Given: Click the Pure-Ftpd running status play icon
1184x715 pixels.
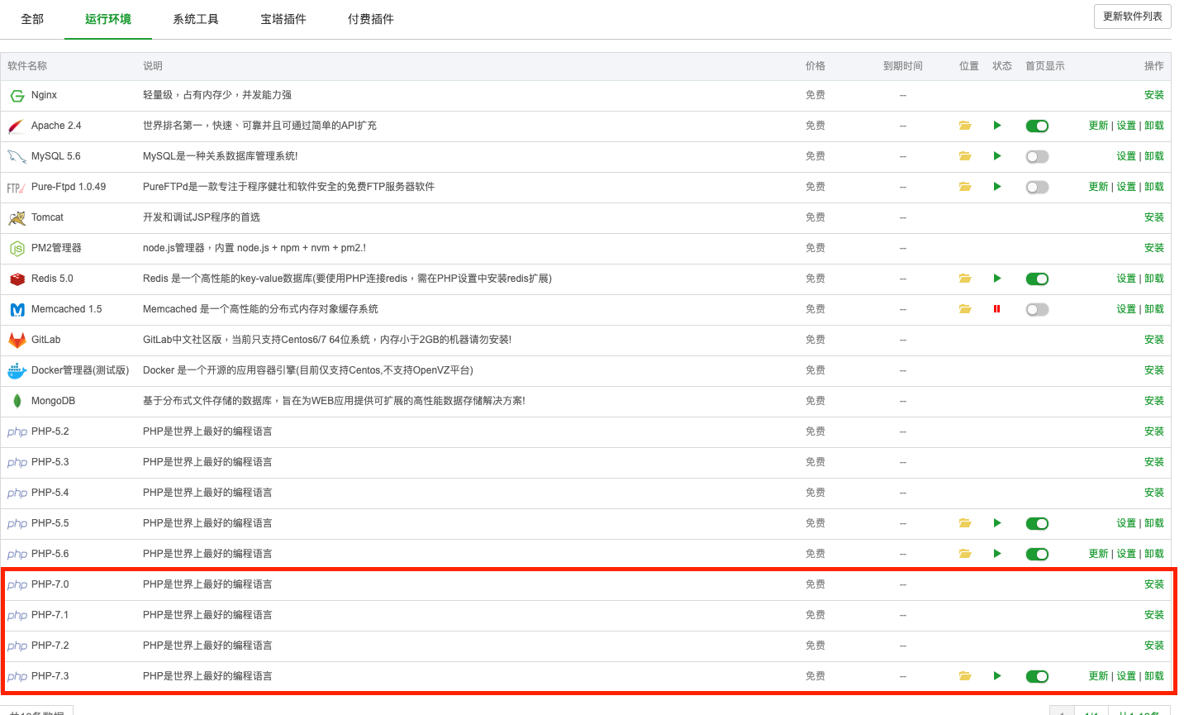Looking at the screenshot, I should pos(997,187).
